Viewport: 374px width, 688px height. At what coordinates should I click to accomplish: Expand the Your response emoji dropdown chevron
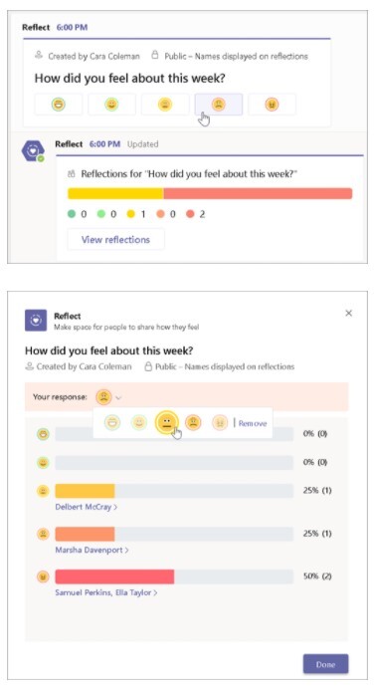pyautogui.click(x=118, y=398)
